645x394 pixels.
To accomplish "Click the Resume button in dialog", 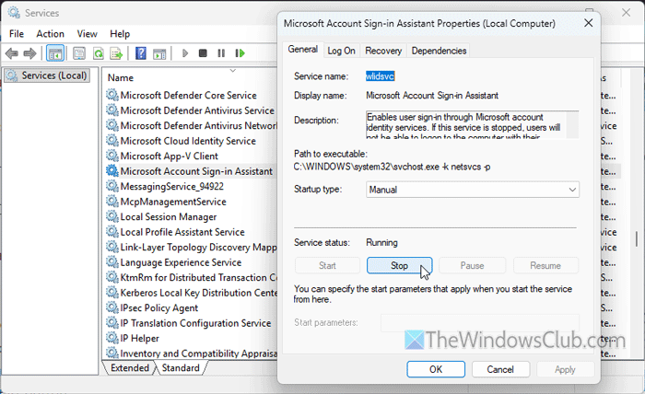I will [x=545, y=265].
